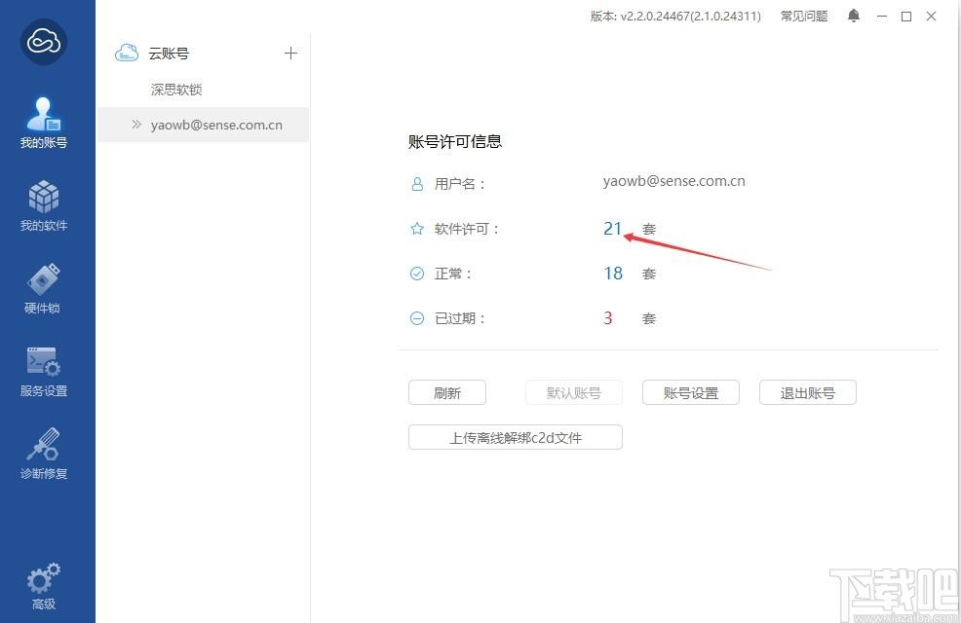Click the 21 software license count

(x=613, y=228)
